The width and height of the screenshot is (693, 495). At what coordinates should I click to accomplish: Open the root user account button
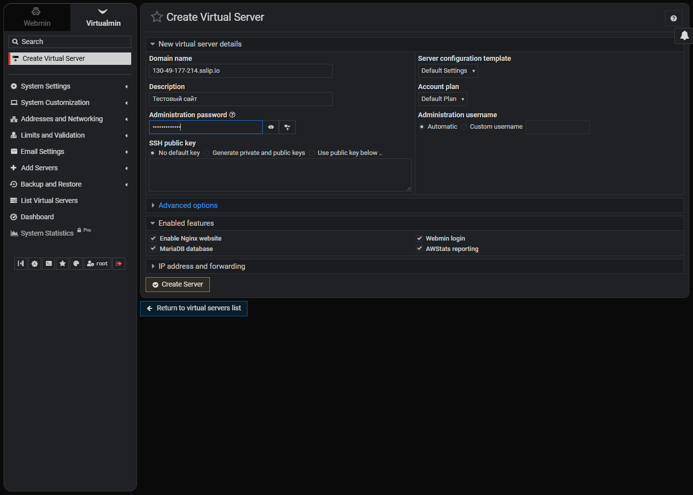pyautogui.click(x=98, y=264)
